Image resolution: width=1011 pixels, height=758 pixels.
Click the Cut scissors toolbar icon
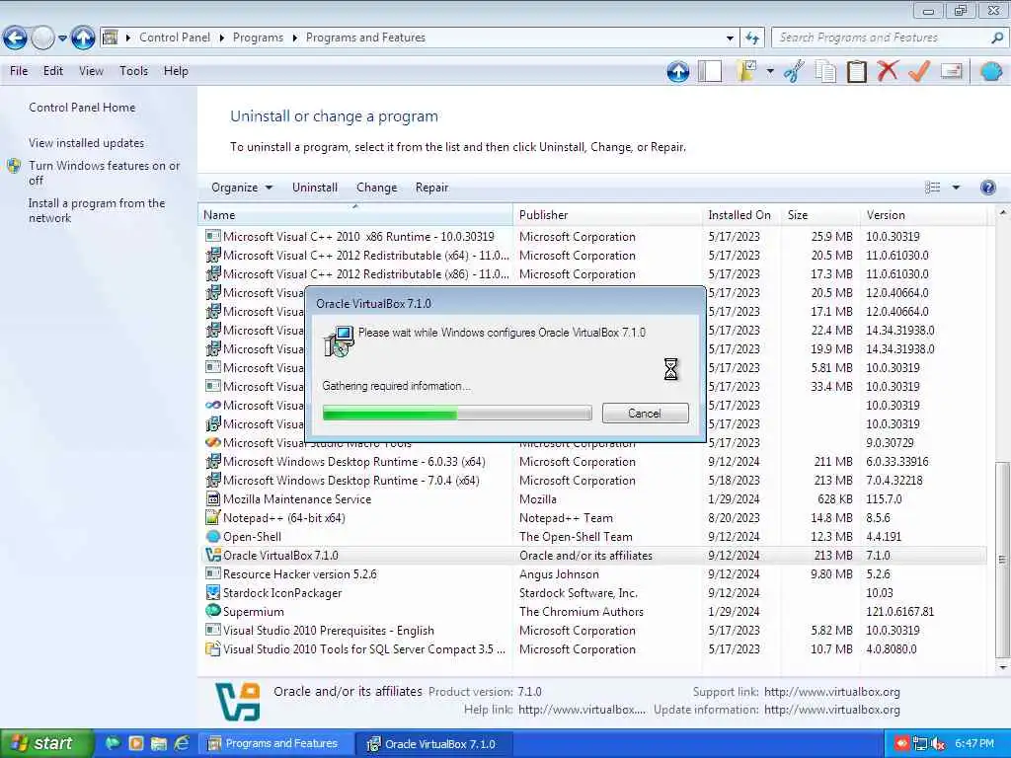pos(794,71)
